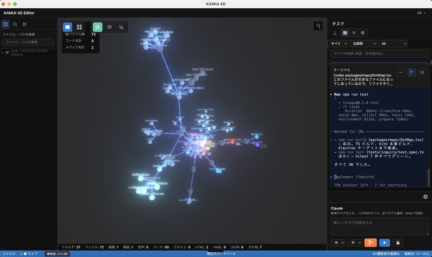Click the floppy disk save button
Image resolution: width=432 pixels, height=257 pixels.
(x=398, y=243)
